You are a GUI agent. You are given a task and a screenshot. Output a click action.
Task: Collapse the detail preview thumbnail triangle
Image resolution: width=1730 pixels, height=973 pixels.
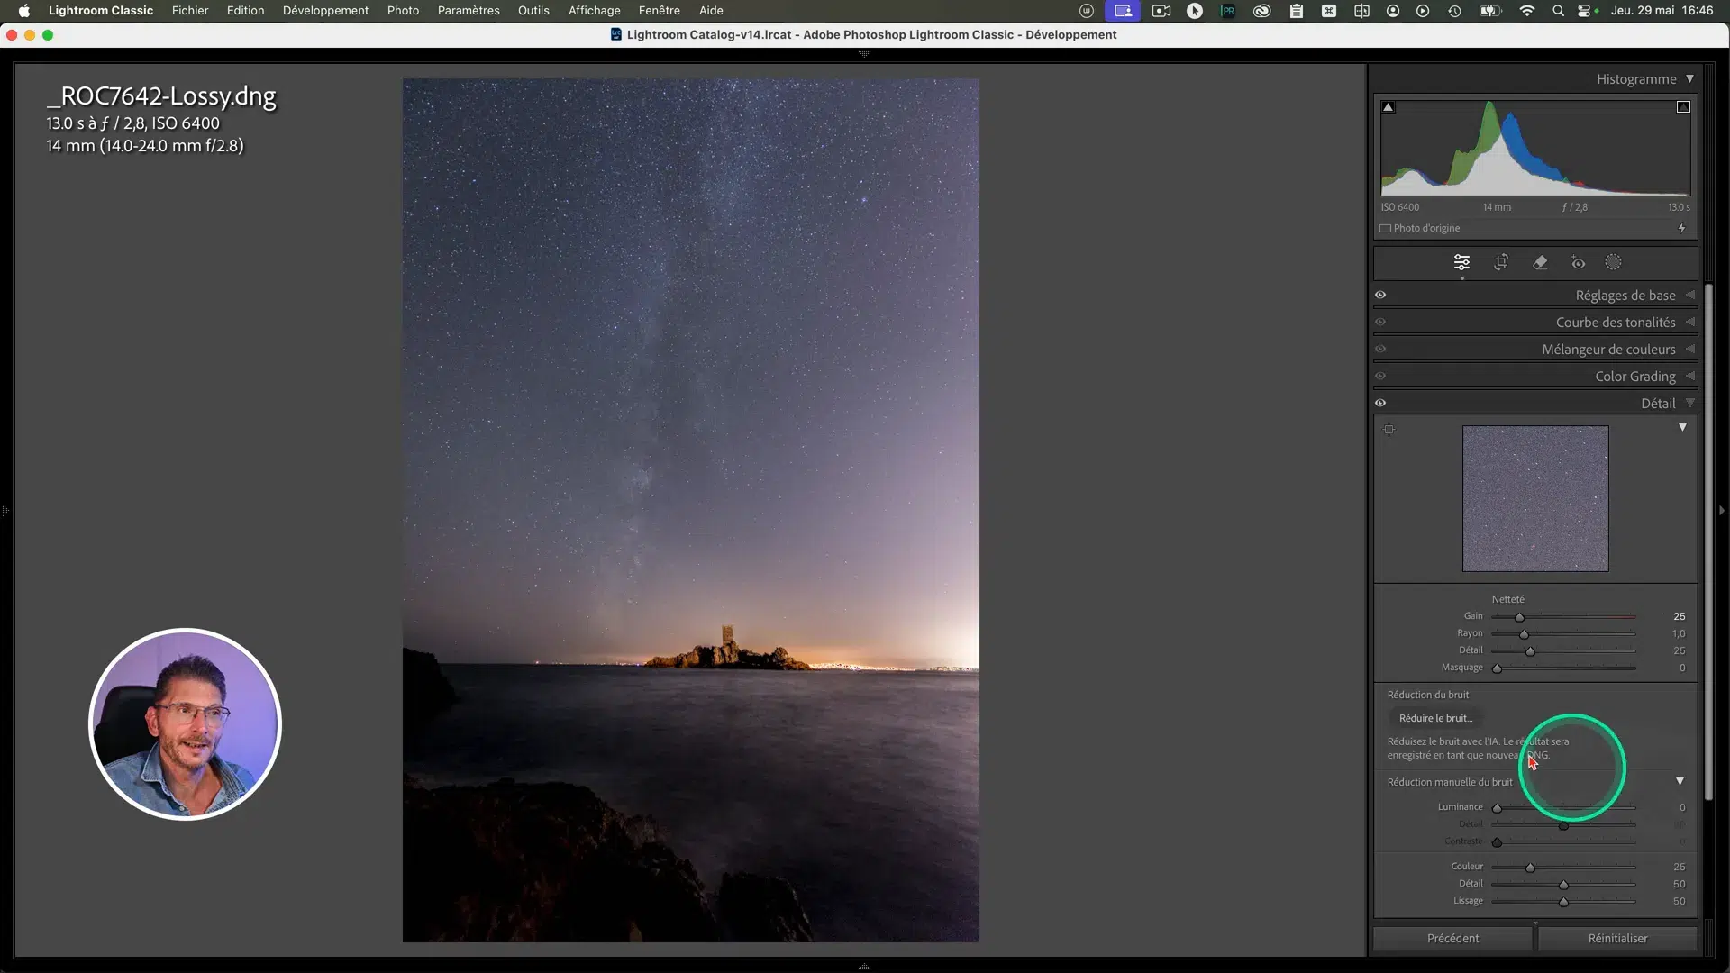[1682, 427]
